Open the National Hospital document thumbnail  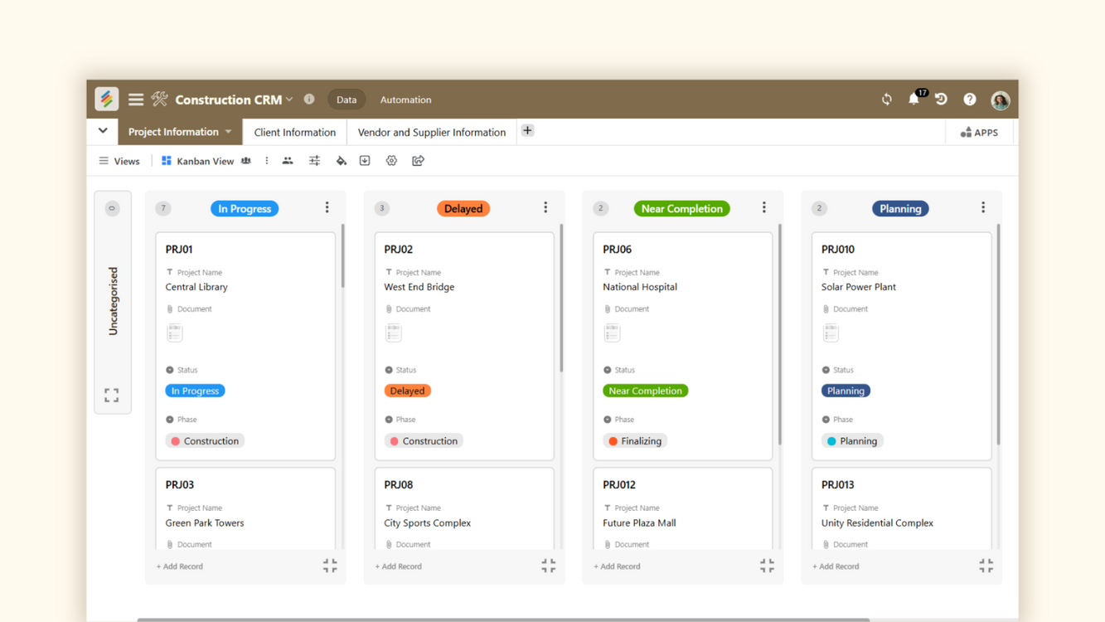(612, 333)
